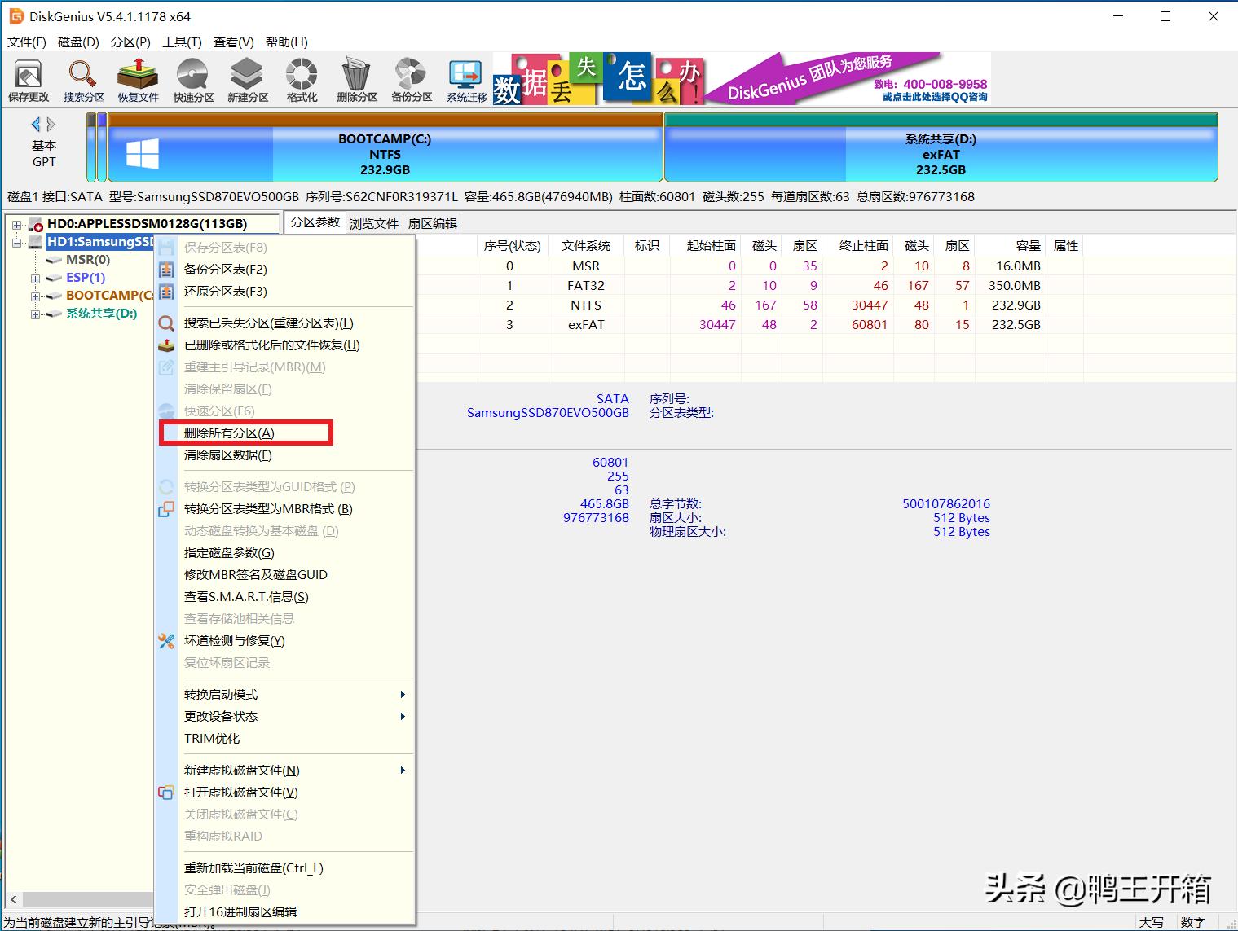1238x931 pixels.
Task: Launch the 系统迁移 system migration tool
Action: pos(465,79)
